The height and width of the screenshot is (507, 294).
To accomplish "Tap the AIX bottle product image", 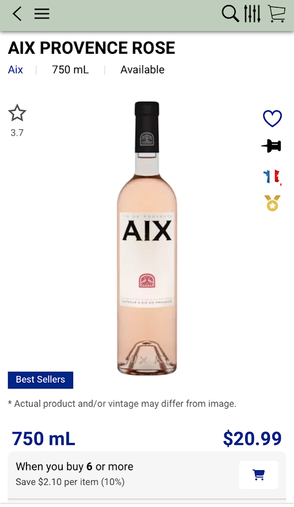I will tap(147, 238).
